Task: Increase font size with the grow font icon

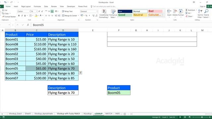Action: (x=39, y=11)
